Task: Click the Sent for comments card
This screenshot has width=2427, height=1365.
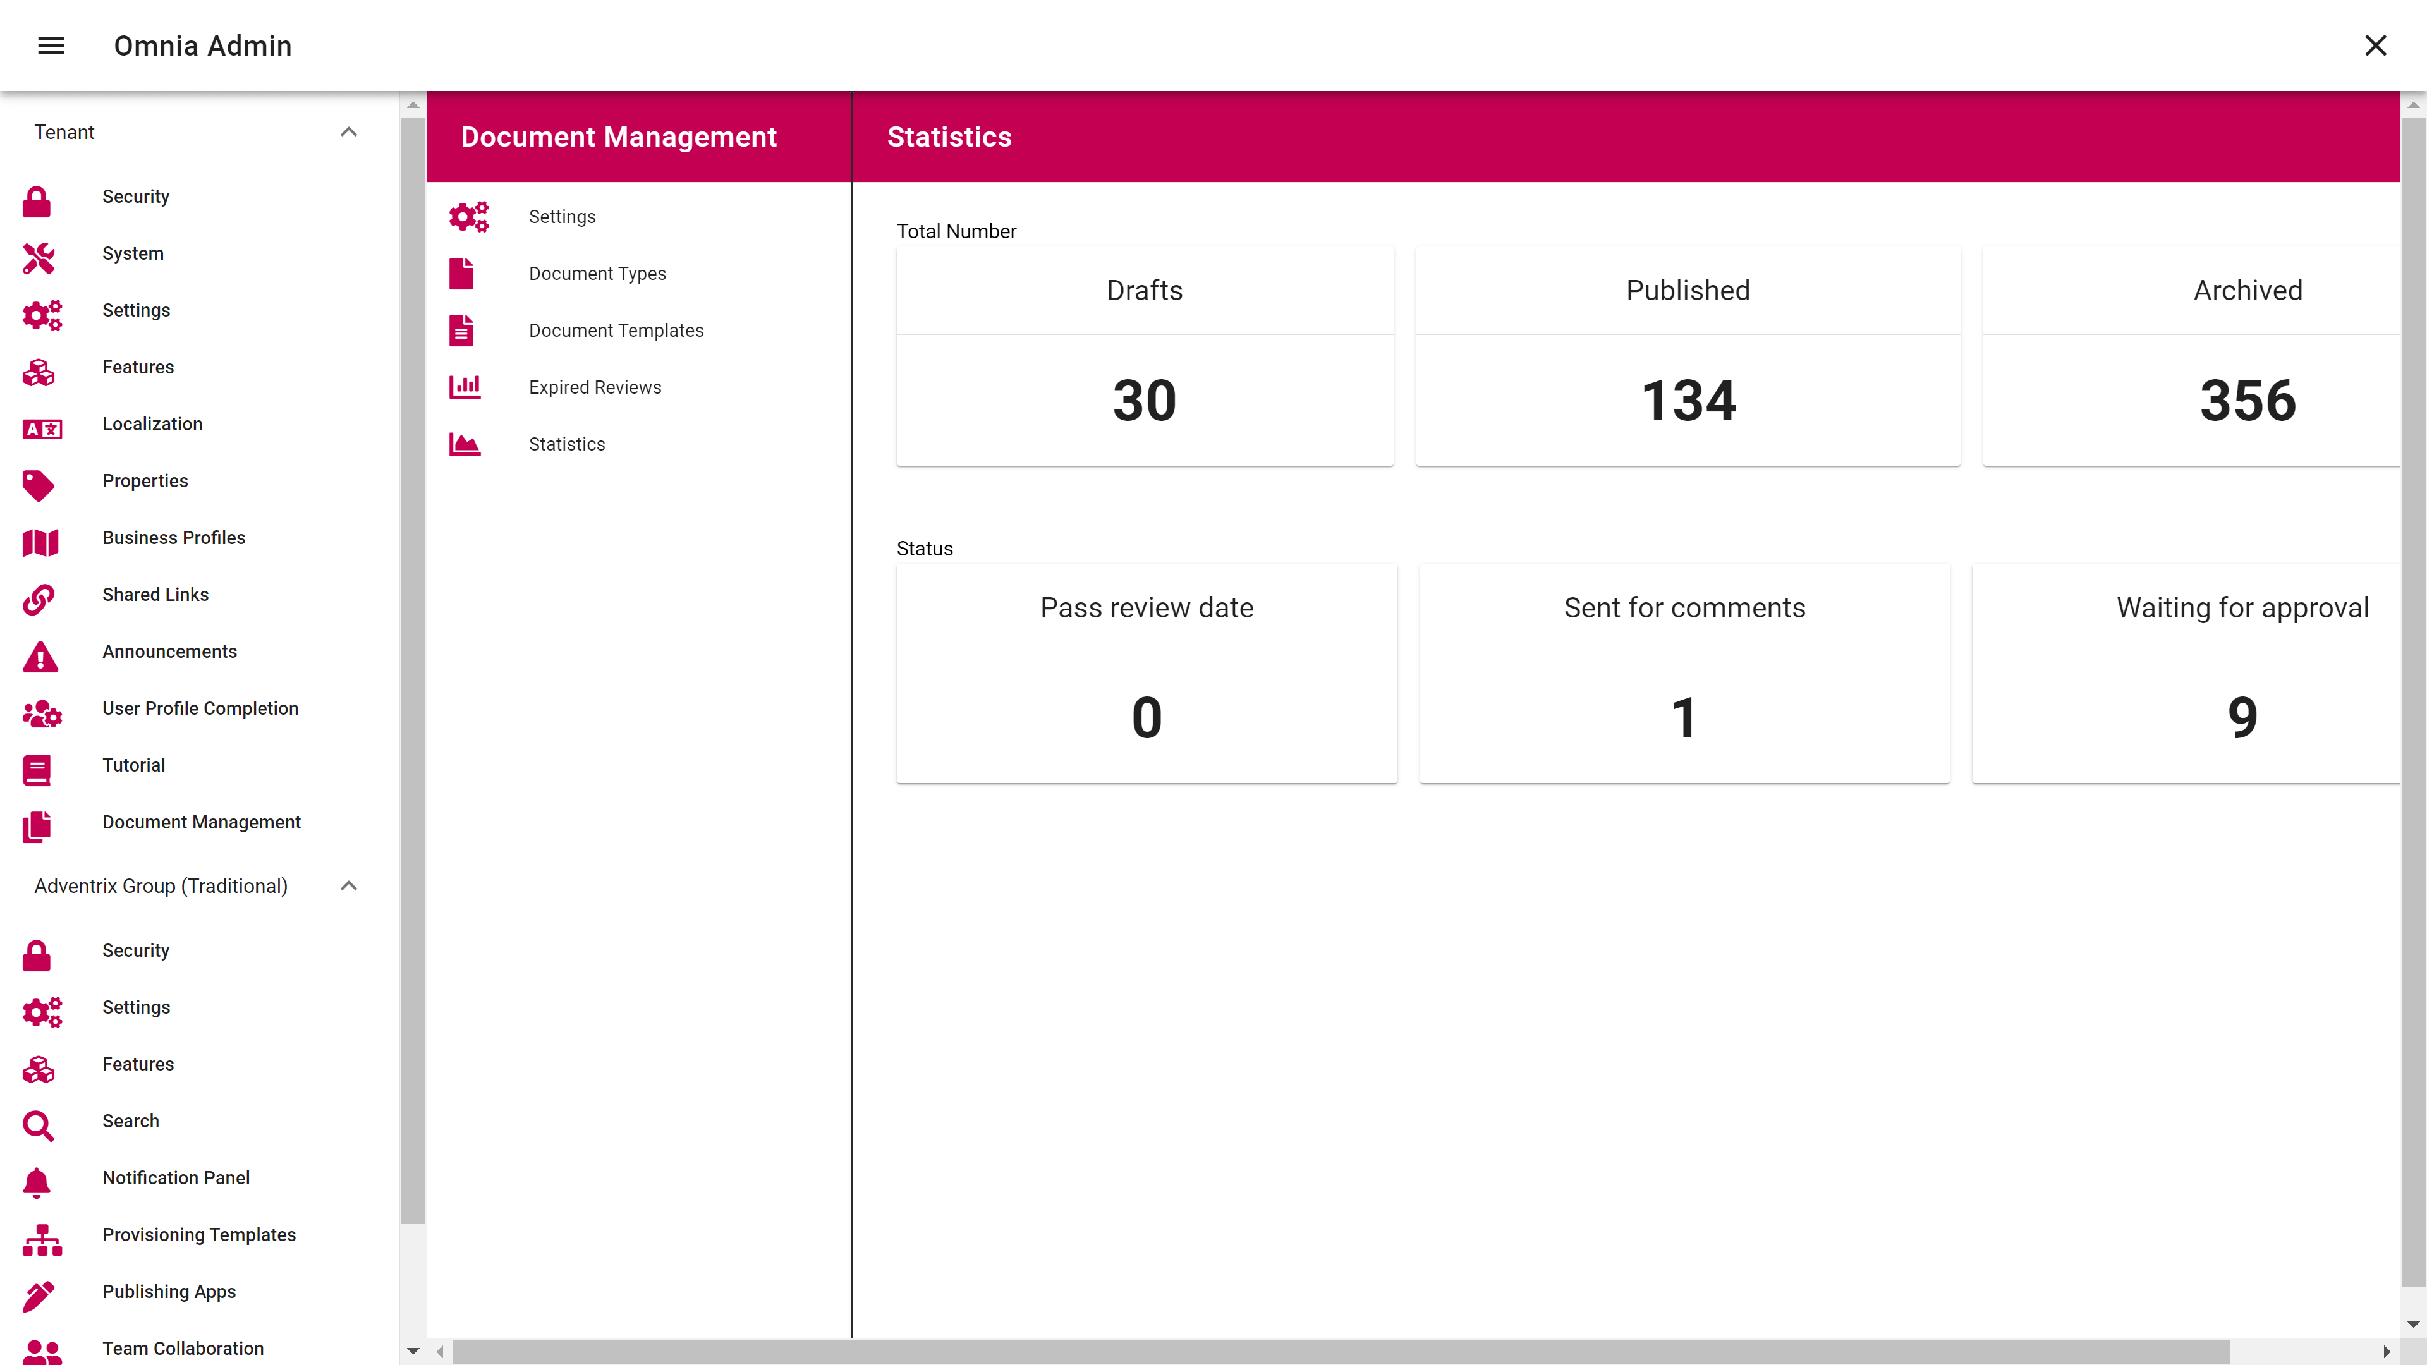Action: [1684, 674]
